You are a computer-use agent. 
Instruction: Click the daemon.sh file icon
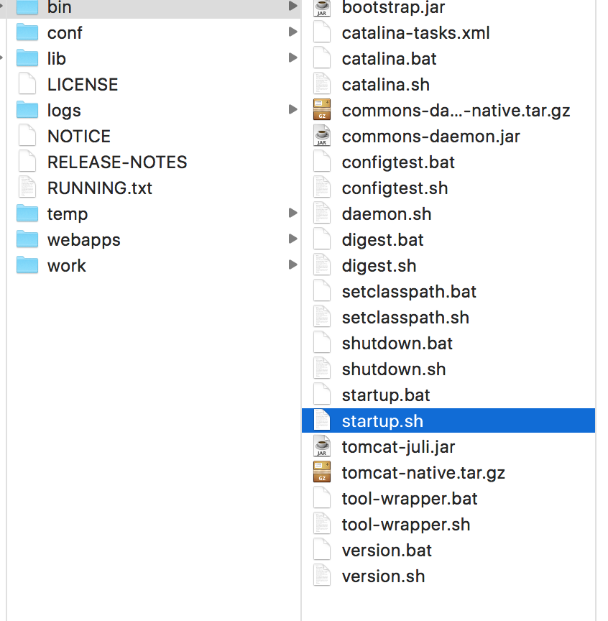[x=322, y=213]
